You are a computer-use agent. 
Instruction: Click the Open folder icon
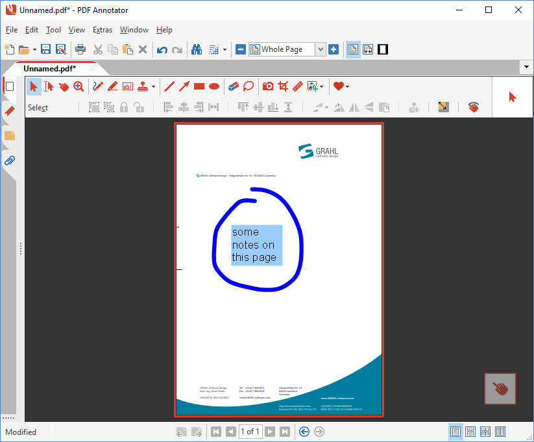click(x=24, y=50)
